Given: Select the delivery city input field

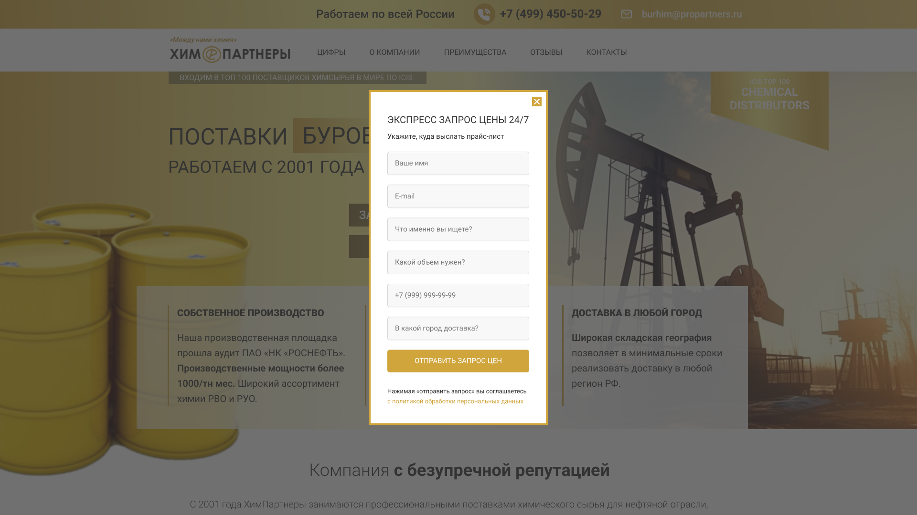Looking at the screenshot, I should [x=458, y=329].
